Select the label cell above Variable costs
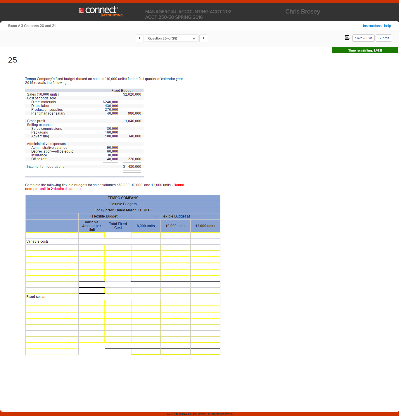The height and width of the screenshot is (416, 399). pyautogui.click(x=52, y=235)
